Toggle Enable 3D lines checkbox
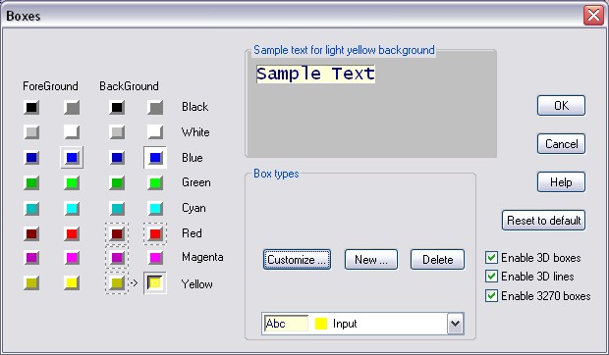Image resolution: width=609 pixels, height=355 pixels. [492, 277]
